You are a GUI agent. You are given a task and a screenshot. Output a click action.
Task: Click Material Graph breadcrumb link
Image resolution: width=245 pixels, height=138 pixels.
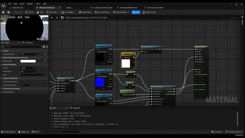click(99, 18)
